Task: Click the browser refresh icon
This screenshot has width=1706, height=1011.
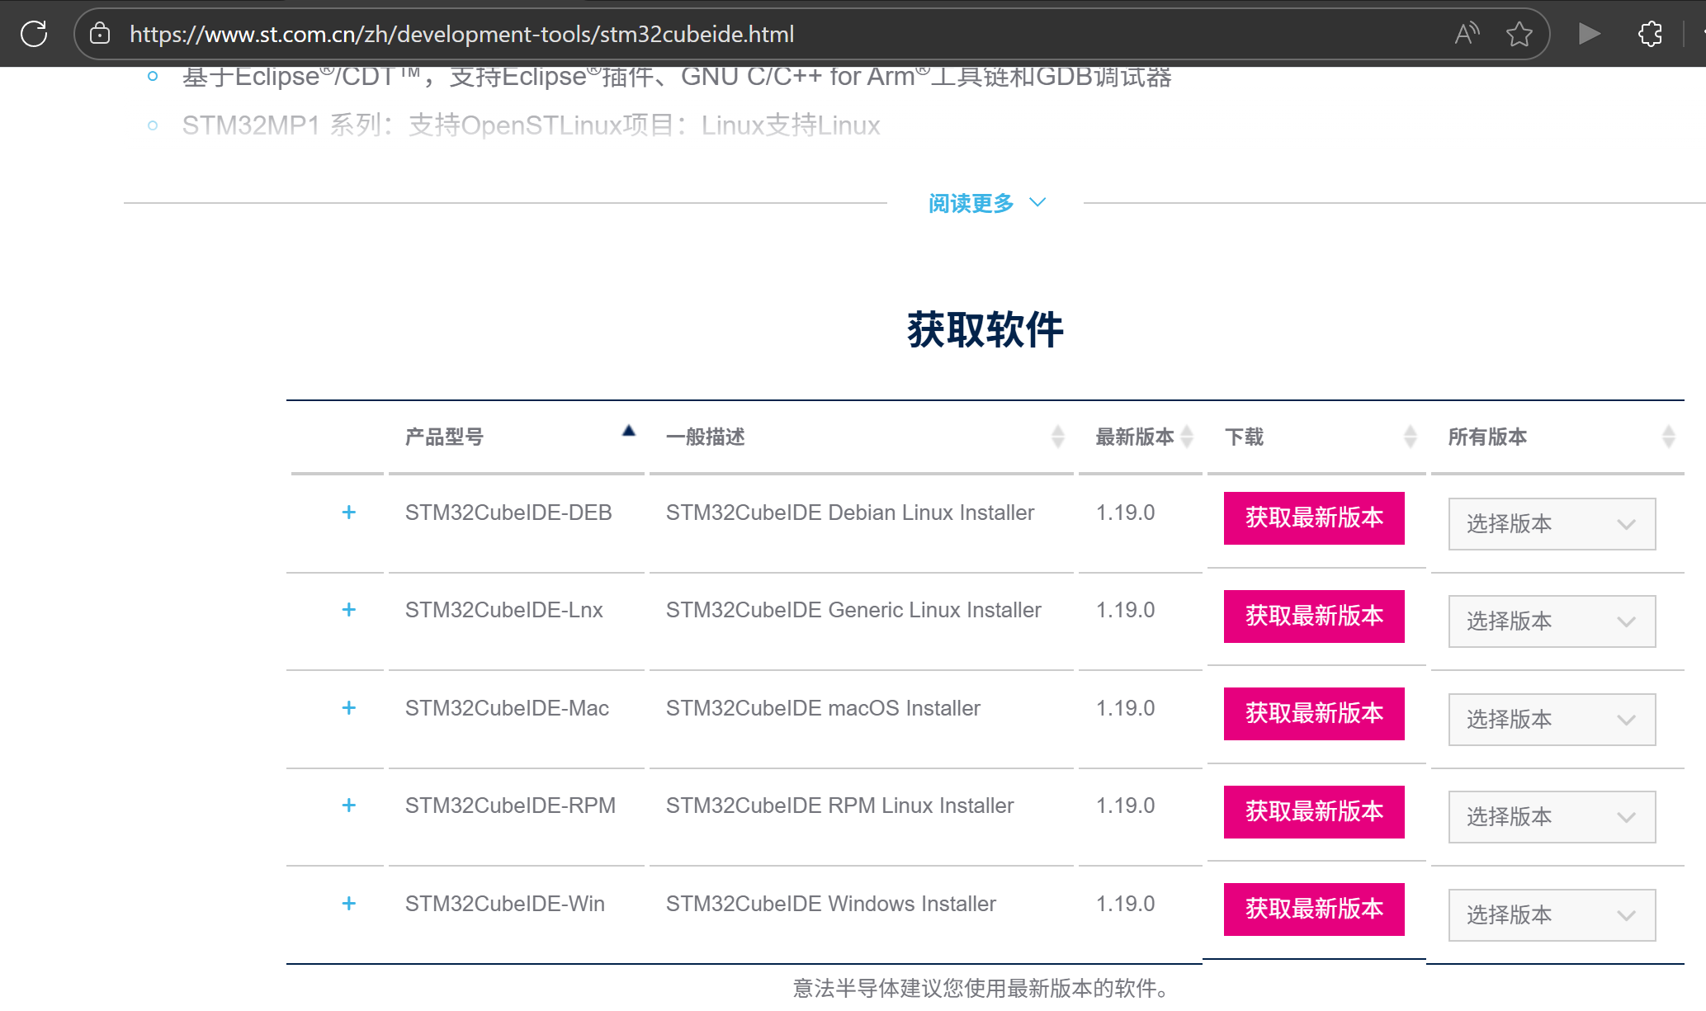Action: point(34,34)
